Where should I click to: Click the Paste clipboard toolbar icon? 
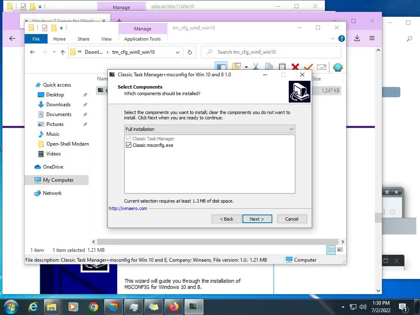pyautogui.click(x=282, y=66)
